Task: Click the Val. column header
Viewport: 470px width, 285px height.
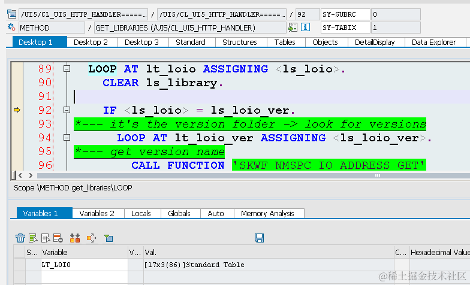Action: pos(269,253)
